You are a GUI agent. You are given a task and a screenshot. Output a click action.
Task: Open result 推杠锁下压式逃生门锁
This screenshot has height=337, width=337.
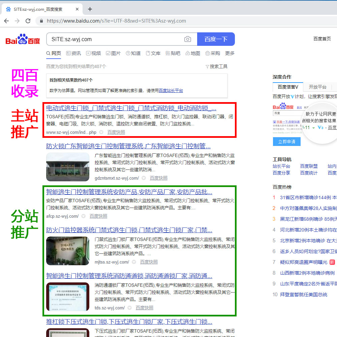tap(129, 322)
